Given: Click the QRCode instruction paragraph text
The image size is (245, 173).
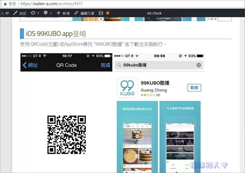Looking at the screenshot, I should tap(93, 44).
